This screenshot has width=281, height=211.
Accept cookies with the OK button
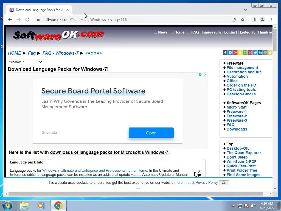[x=224, y=183]
